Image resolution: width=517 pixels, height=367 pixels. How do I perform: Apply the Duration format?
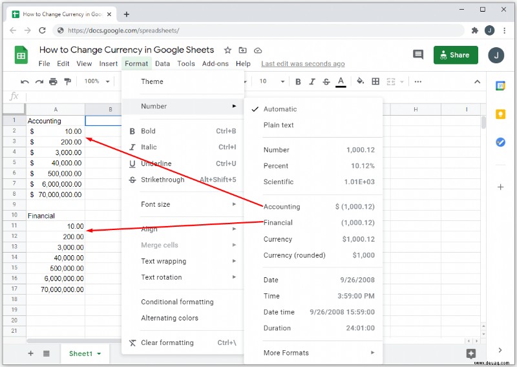tap(313, 328)
